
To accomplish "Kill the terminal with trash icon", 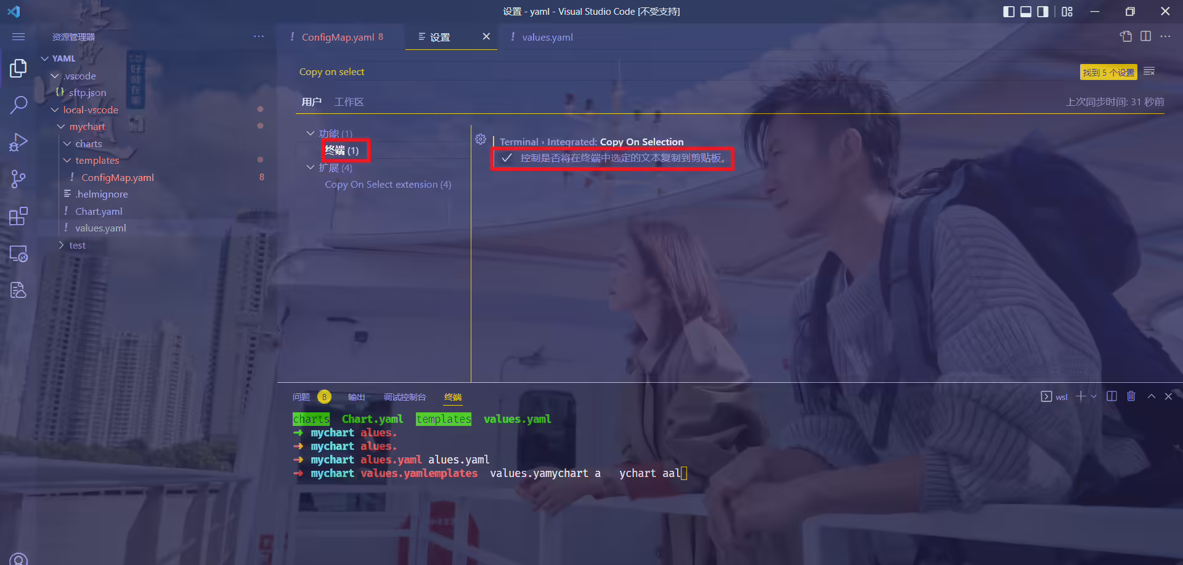I will 1131,396.
